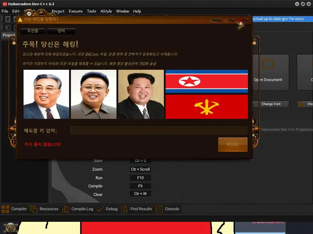
Task: Click the folder icon on Open Document card
Action: click(x=268, y=63)
